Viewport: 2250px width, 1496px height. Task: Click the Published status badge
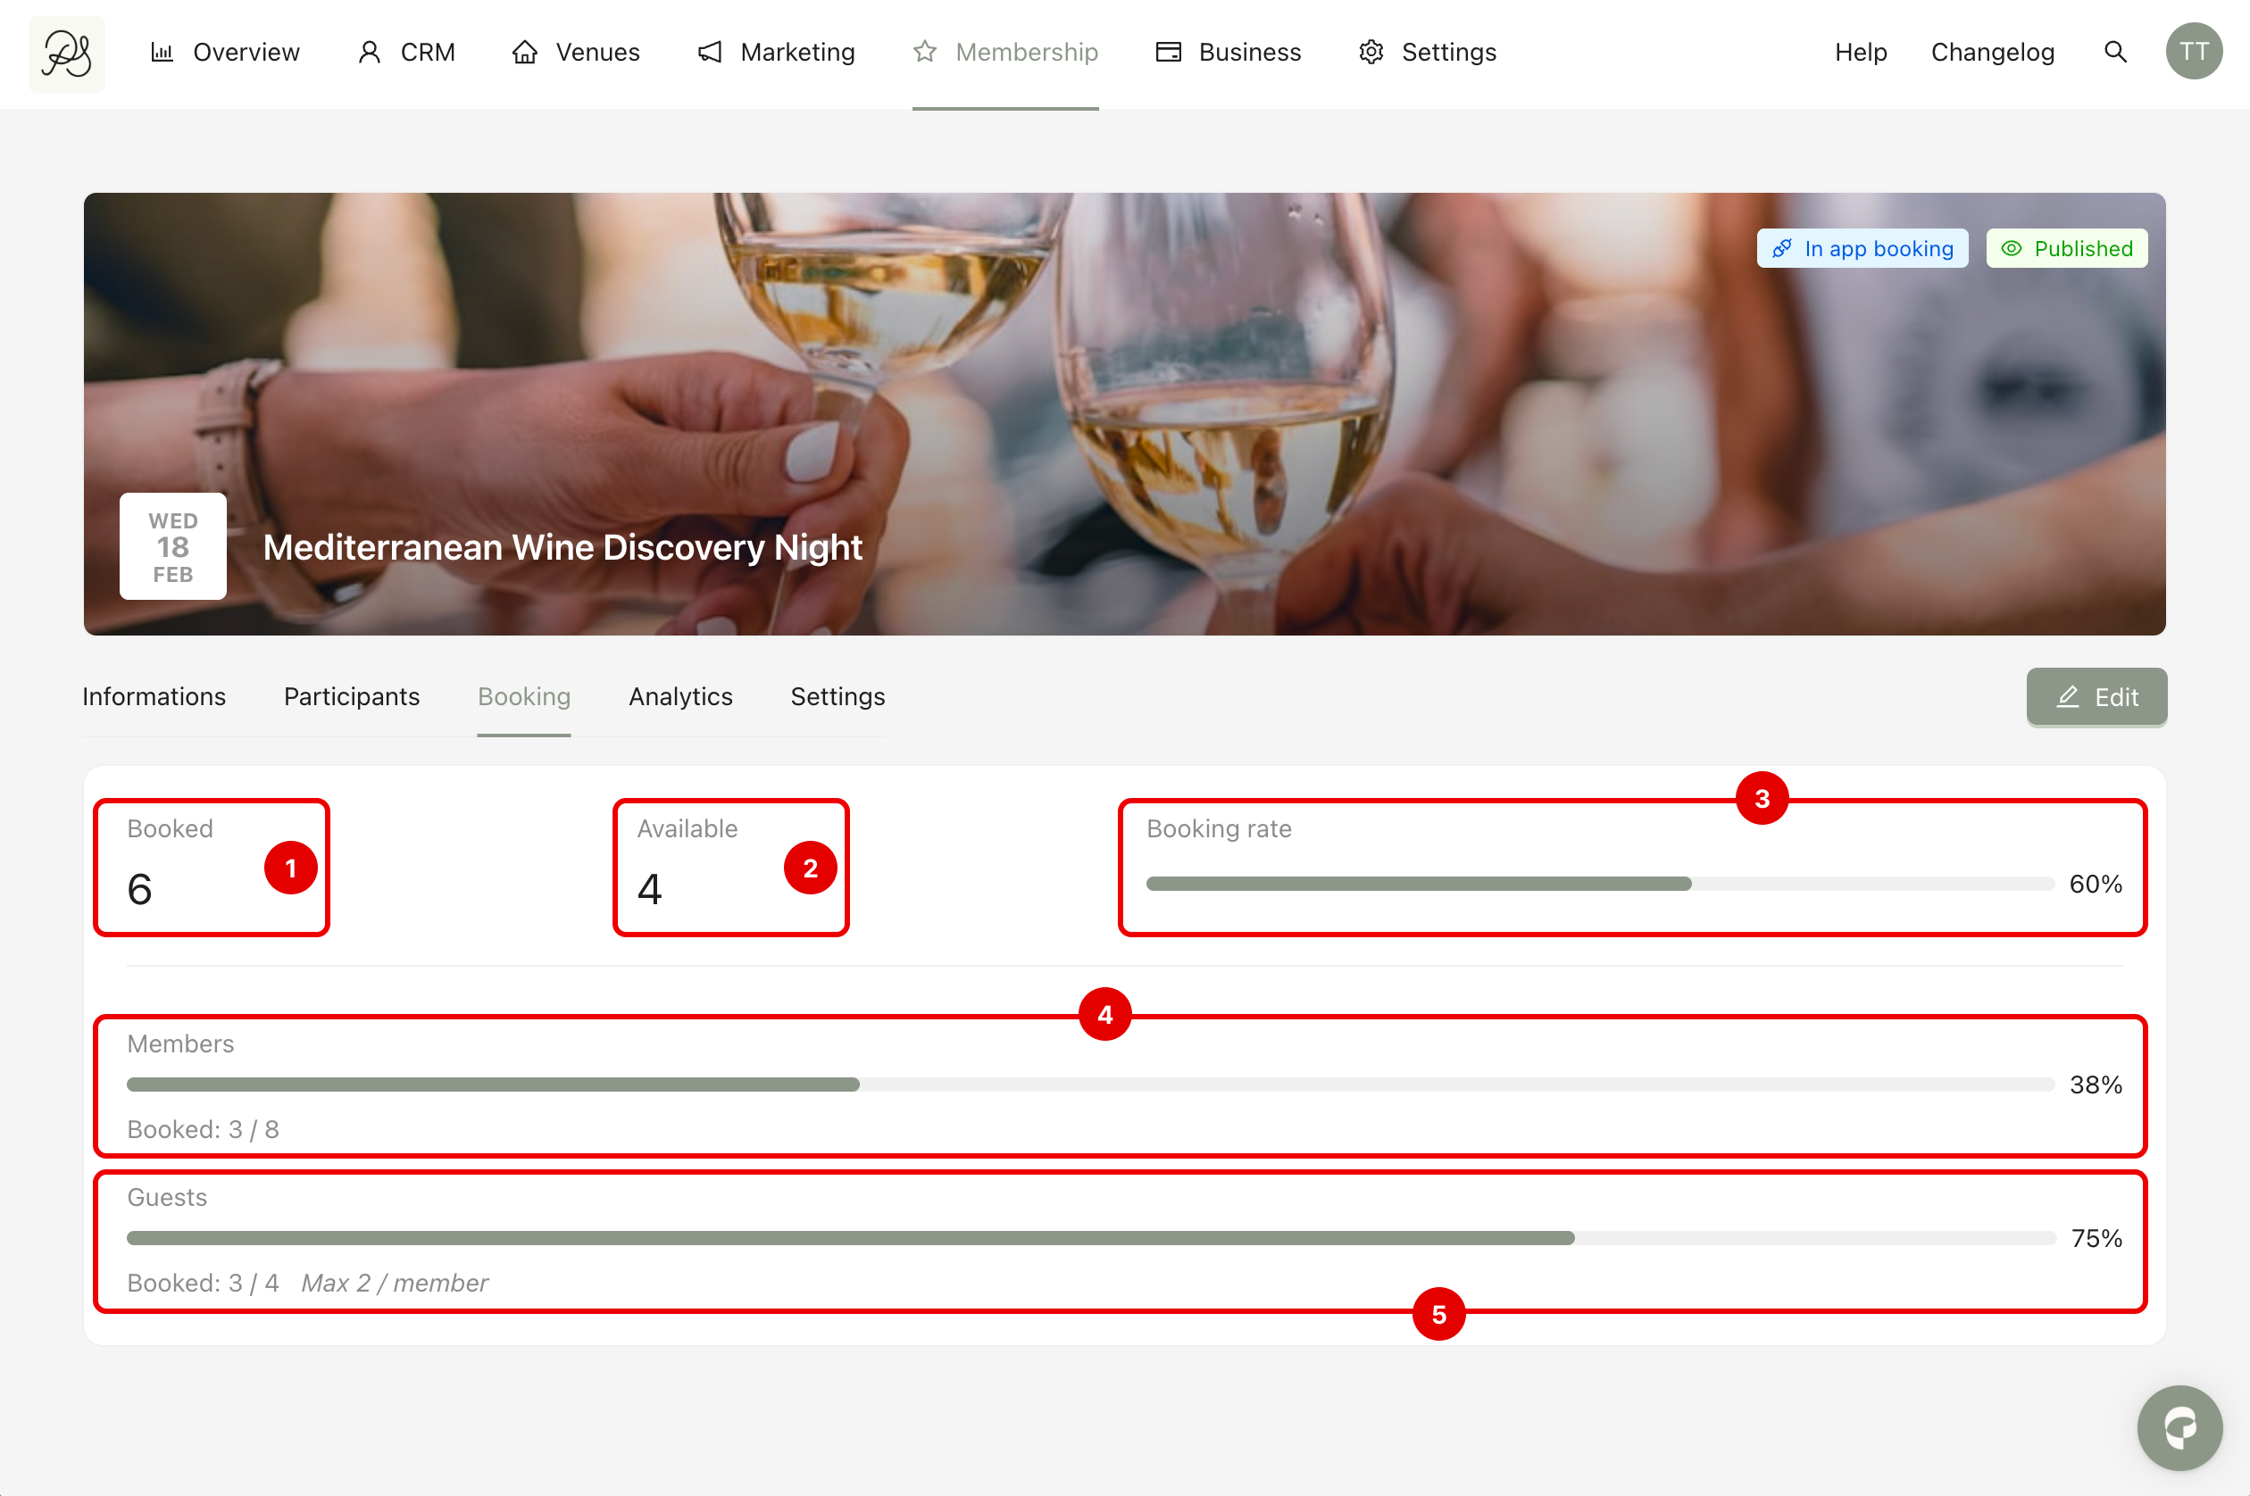pos(2067,249)
